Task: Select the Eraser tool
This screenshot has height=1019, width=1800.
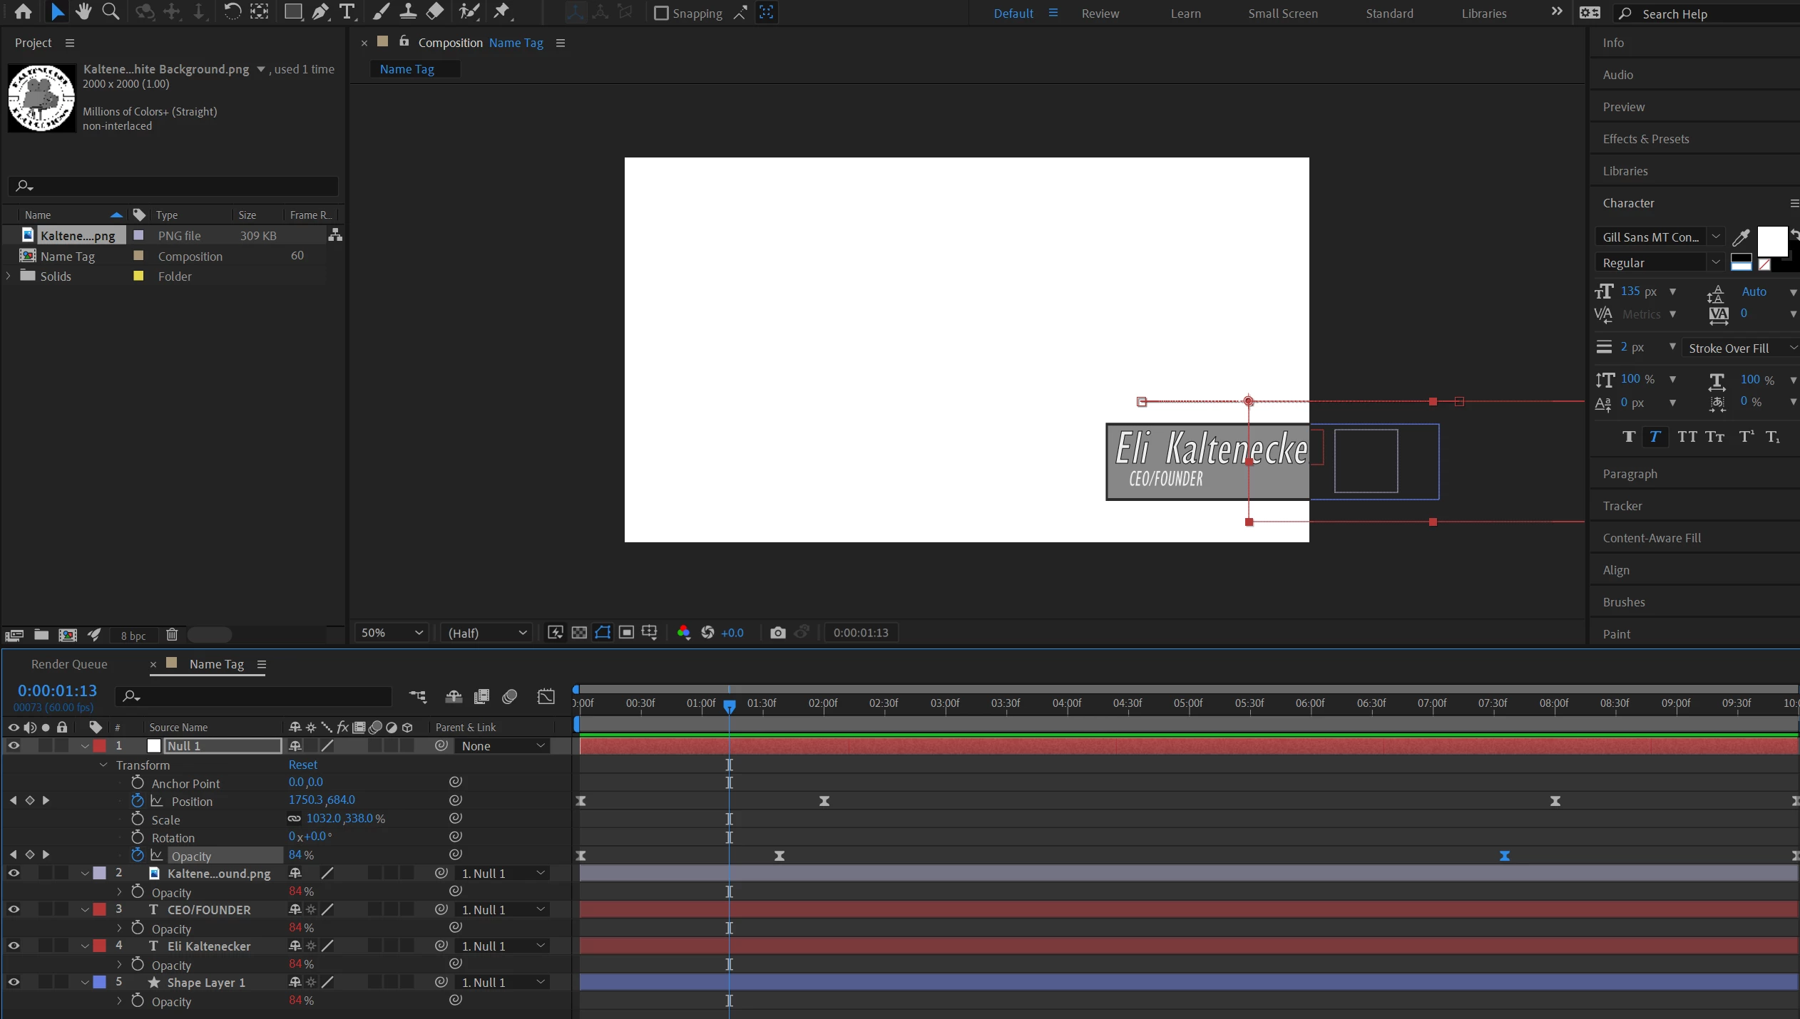Action: [435, 11]
